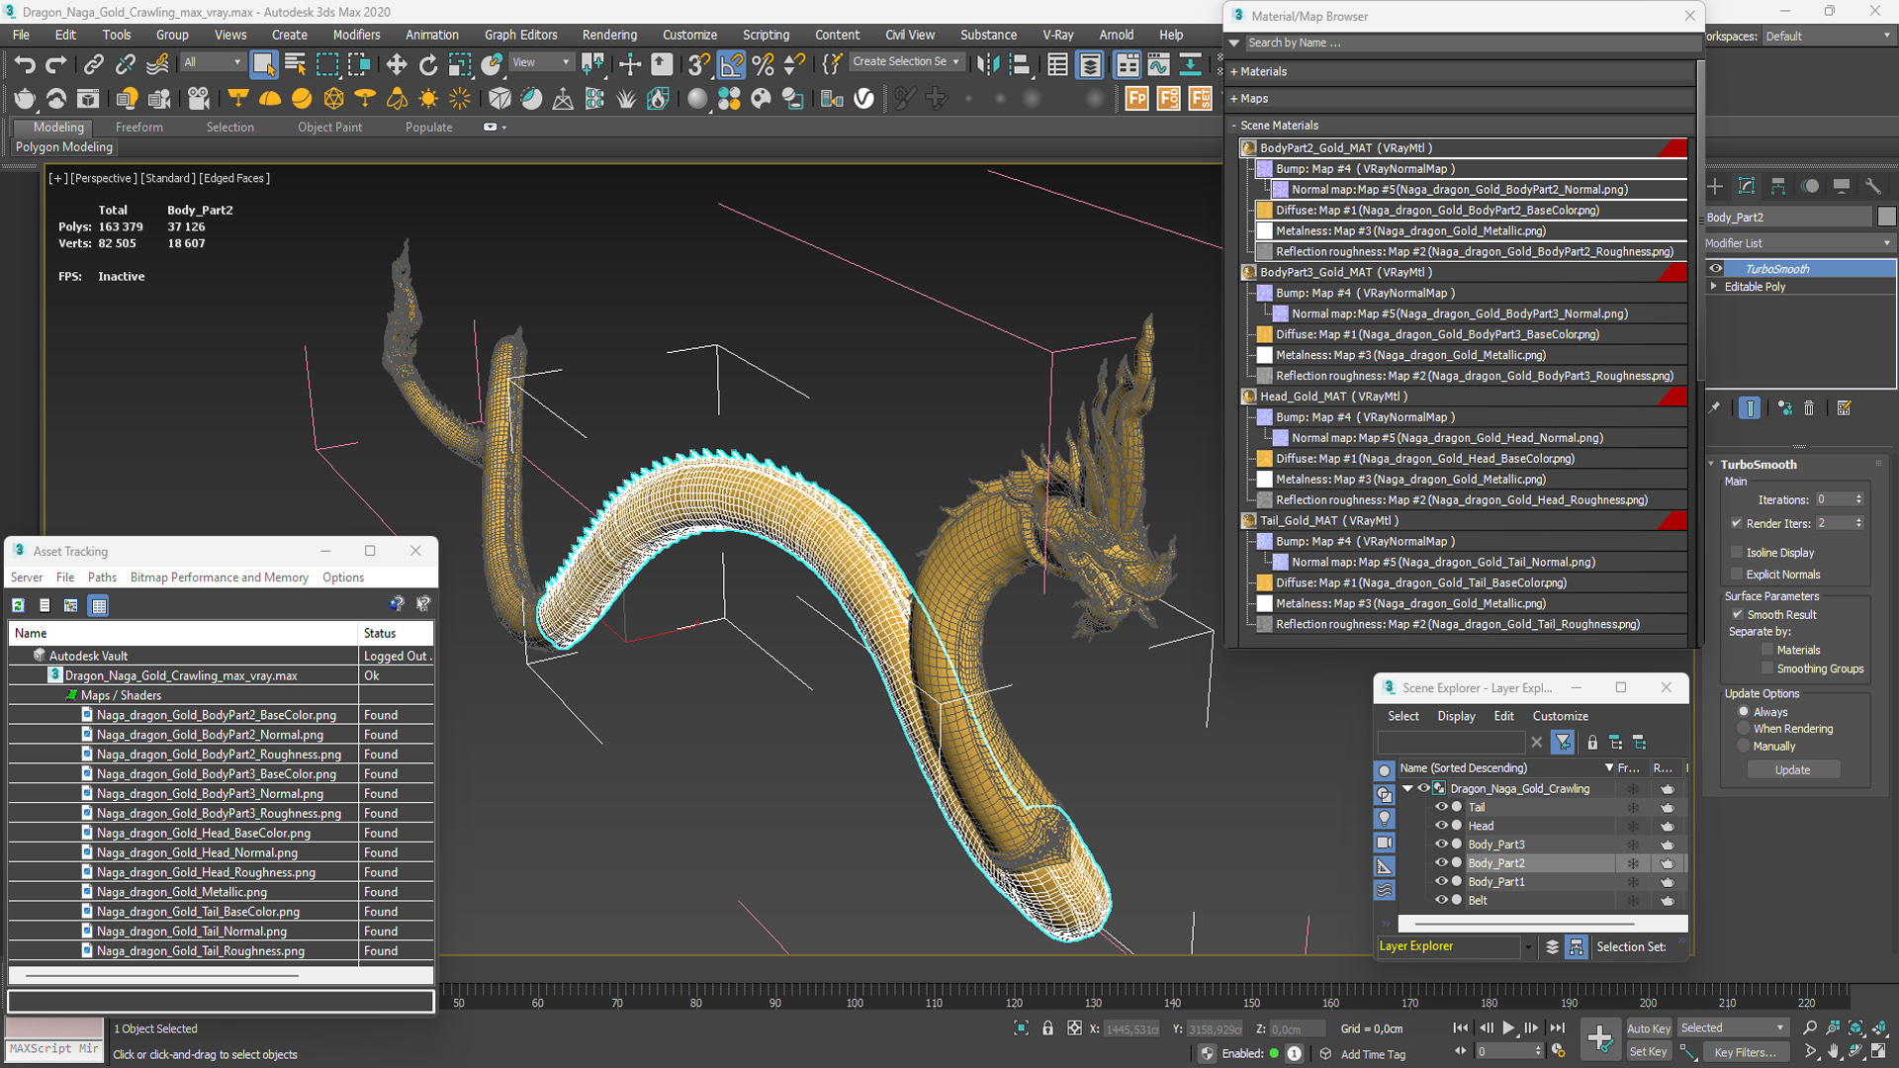Expand the Maps group in Material Browser
Screen dimensions: 1899x1068
1234,98
